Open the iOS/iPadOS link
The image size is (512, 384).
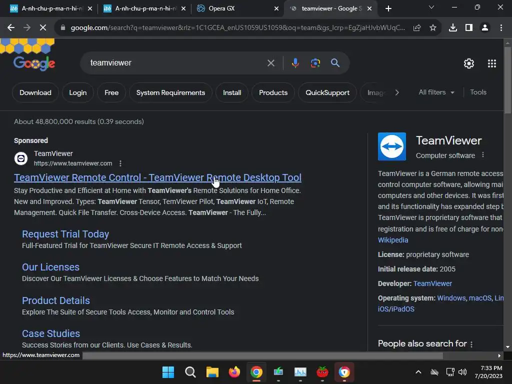(396, 309)
